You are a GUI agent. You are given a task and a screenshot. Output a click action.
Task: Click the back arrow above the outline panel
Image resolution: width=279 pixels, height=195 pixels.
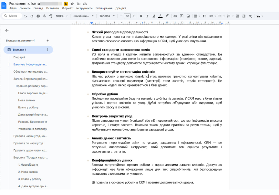[7, 30]
